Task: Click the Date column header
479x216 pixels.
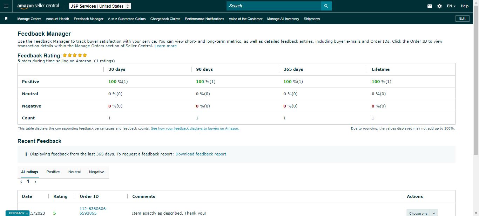Action: 27,196
